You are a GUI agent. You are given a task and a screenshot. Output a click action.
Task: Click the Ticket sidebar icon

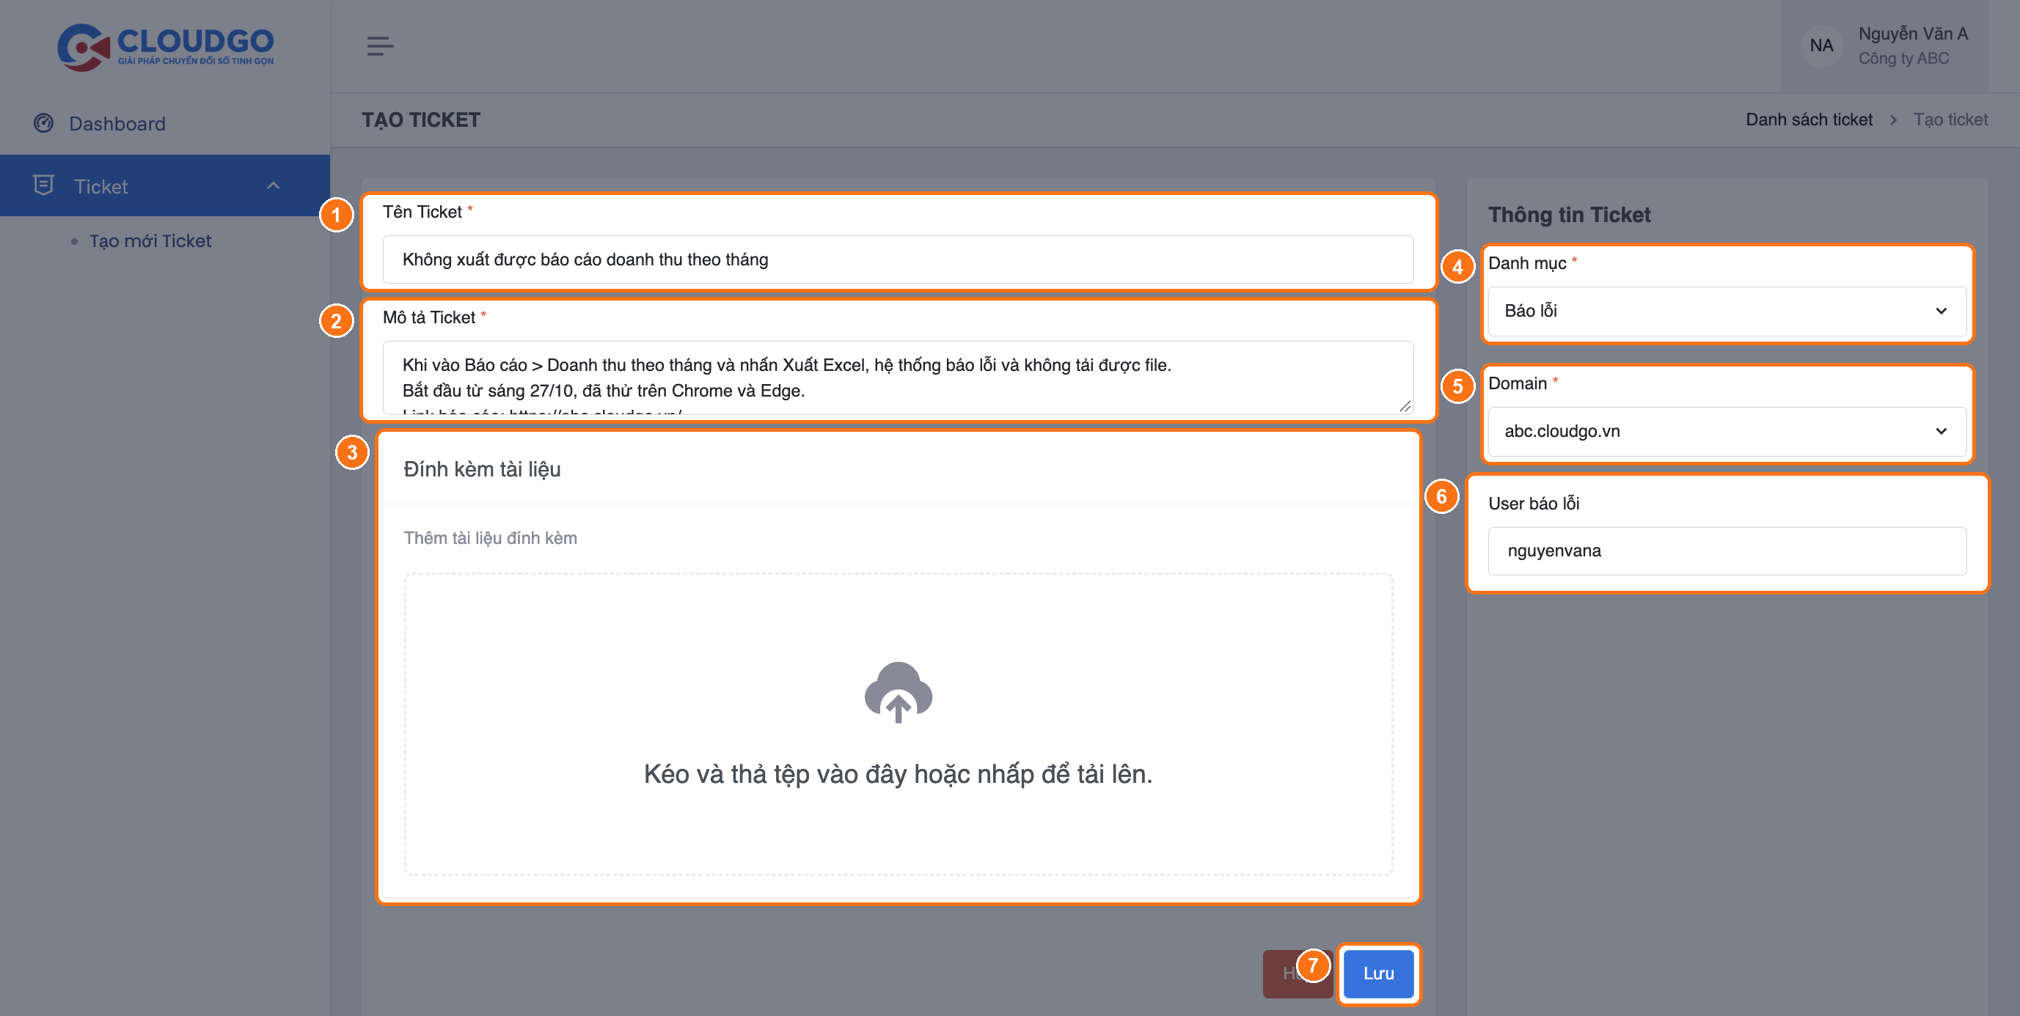[43, 185]
